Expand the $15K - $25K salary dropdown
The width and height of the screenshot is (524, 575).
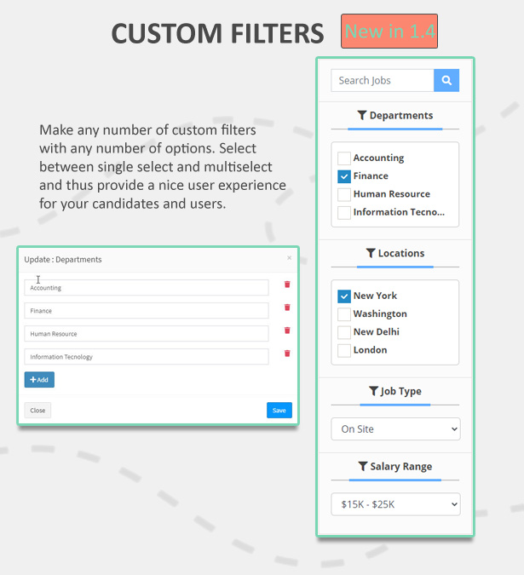(x=395, y=504)
